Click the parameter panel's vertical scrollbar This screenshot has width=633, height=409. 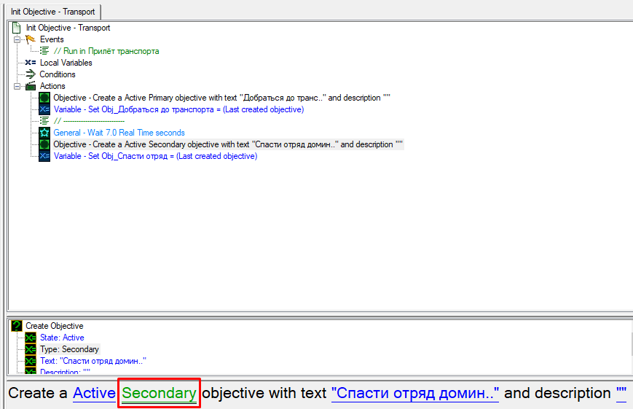[626, 346]
